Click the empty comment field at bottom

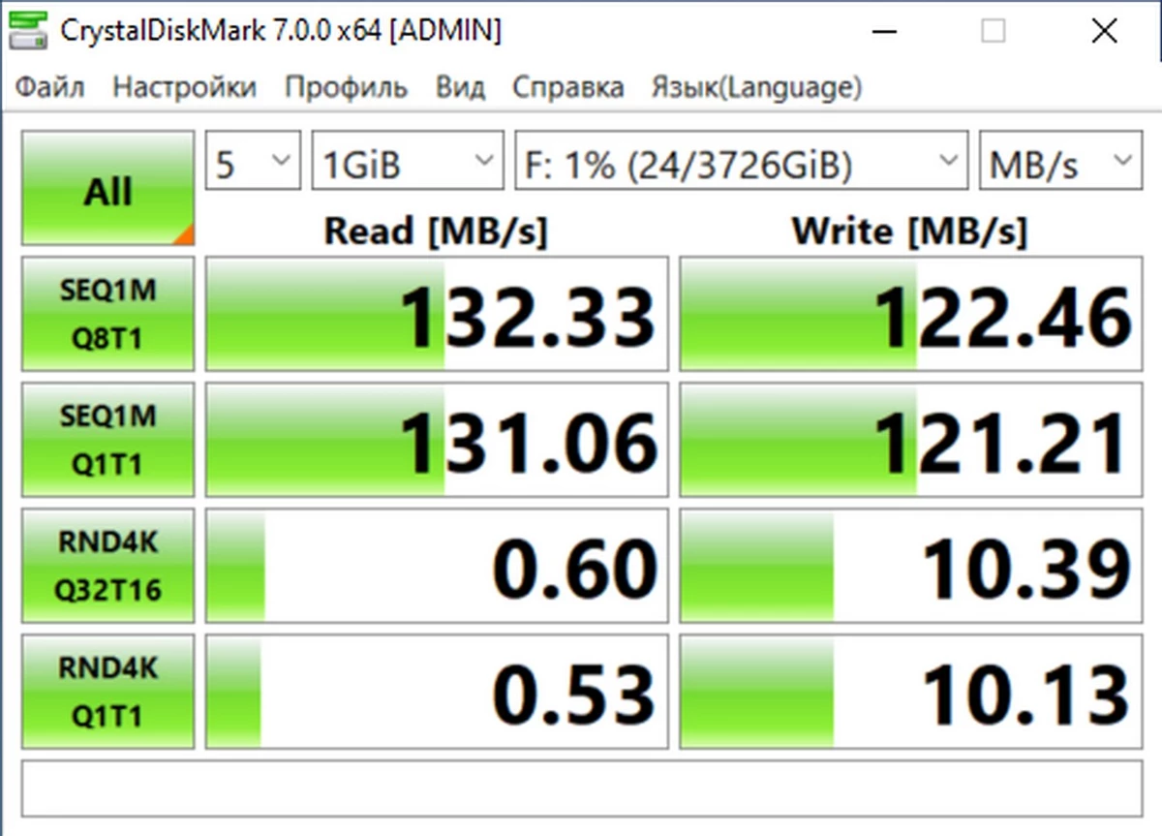click(x=581, y=789)
